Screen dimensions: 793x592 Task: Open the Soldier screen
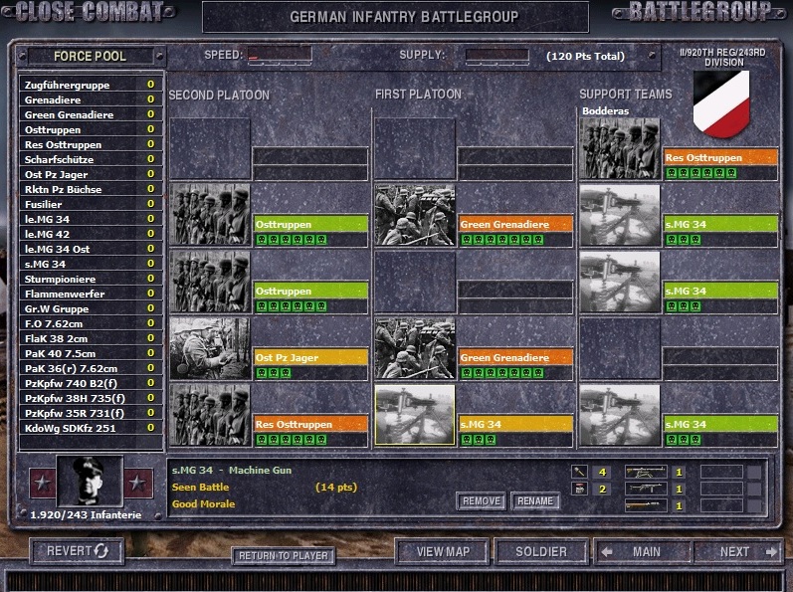pos(541,551)
